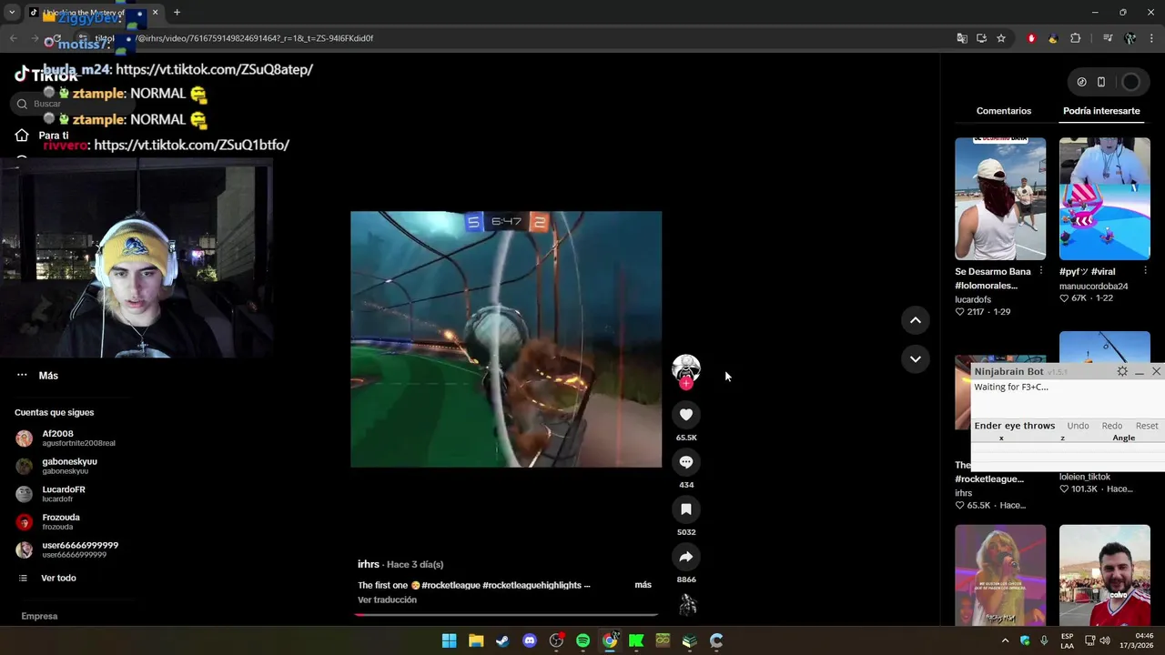Screen dimensions: 1165x655
Task: Click the TikTok search field "Buscar"
Action: 73,104
